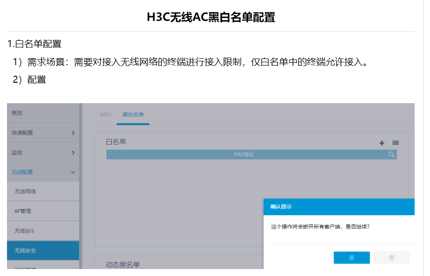Image resolution: width=430 pixels, height=276 pixels.
Task: Open 无线QoS submenu item
Action: (x=43, y=231)
